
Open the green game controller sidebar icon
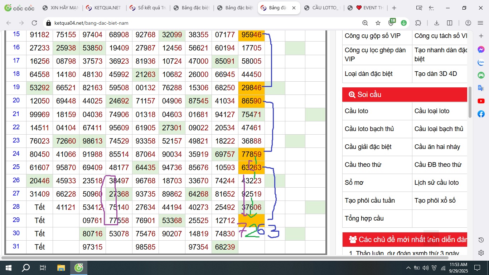(481, 75)
